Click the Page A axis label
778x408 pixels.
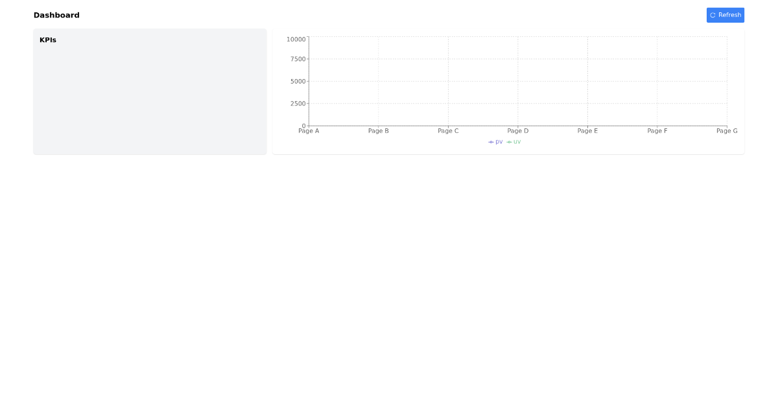pyautogui.click(x=309, y=131)
